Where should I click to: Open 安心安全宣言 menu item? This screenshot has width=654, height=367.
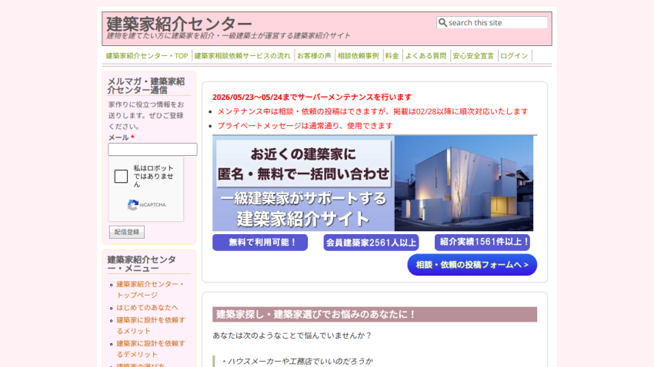473,56
